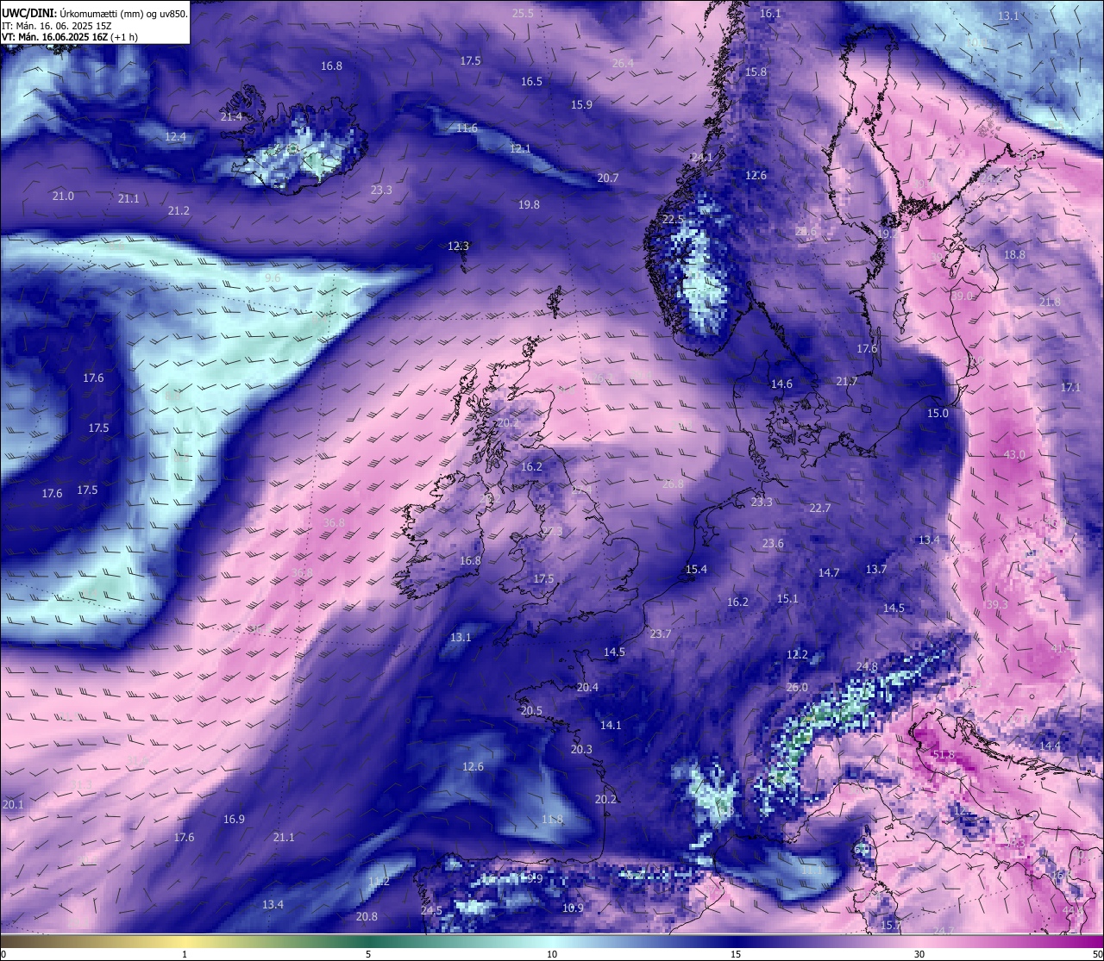Screen dimensions: 1104x961
Task: Click the colorbar tick label 10
Action: tap(552, 954)
